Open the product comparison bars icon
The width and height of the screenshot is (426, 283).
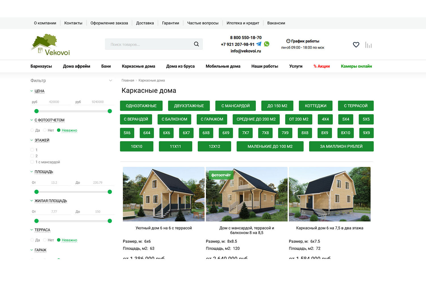tap(368, 45)
